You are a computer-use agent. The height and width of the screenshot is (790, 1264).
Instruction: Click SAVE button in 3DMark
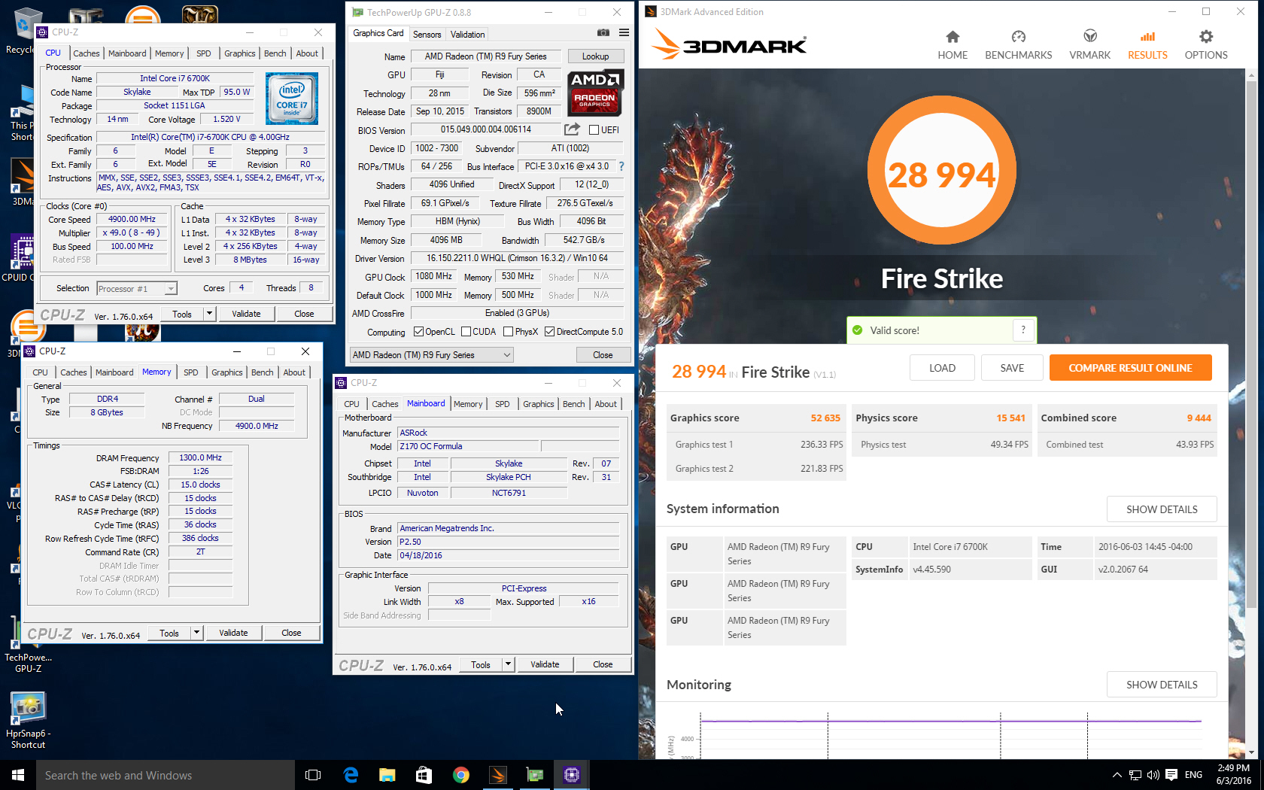click(x=1012, y=368)
